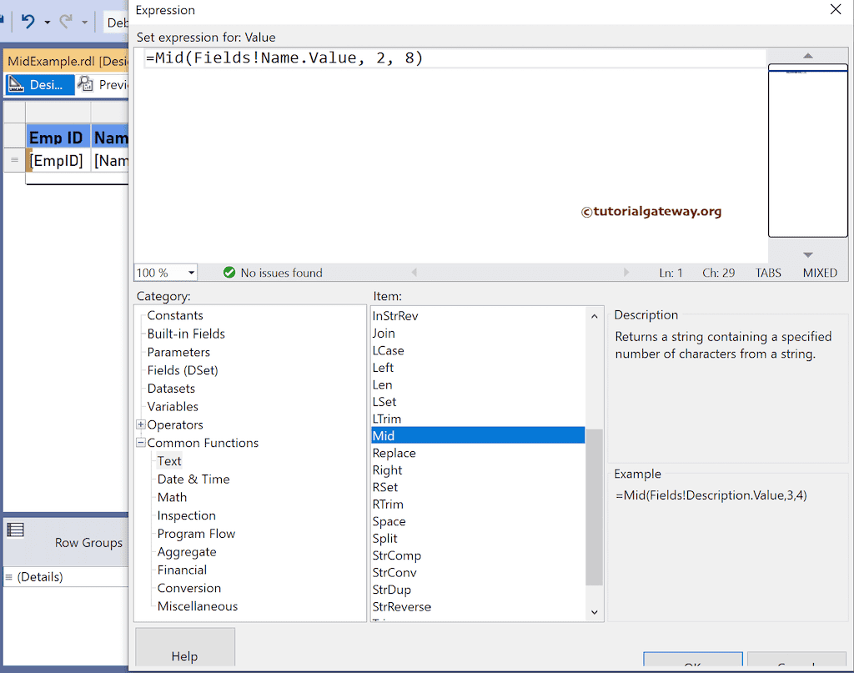The height and width of the screenshot is (673, 854).
Task: Click the green check icon beside No issues found
Action: tap(229, 273)
